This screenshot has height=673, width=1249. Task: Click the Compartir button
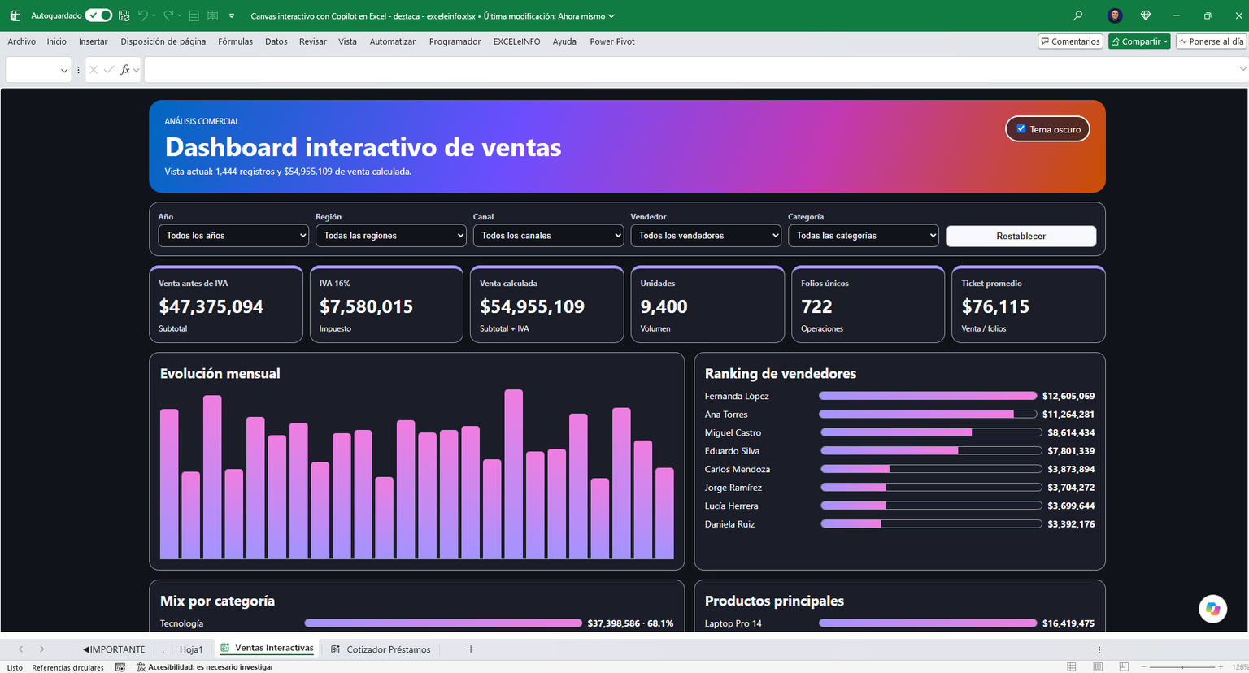(1139, 41)
